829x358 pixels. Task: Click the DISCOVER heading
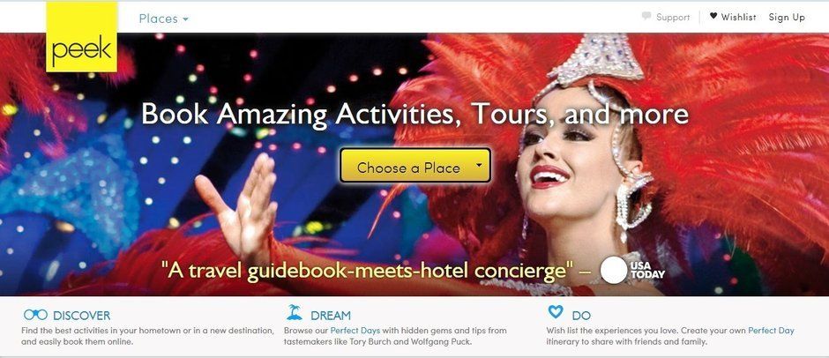[81, 316]
